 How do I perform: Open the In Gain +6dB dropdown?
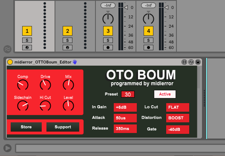pos(125,107)
